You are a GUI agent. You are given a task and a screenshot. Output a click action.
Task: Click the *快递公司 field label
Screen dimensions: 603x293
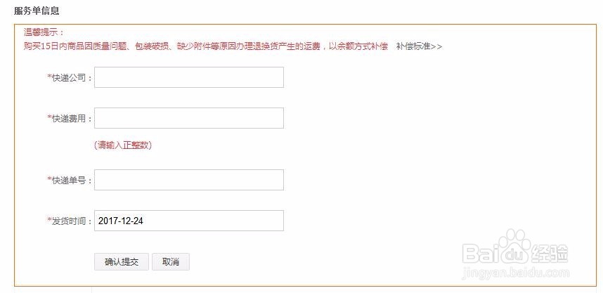70,78
